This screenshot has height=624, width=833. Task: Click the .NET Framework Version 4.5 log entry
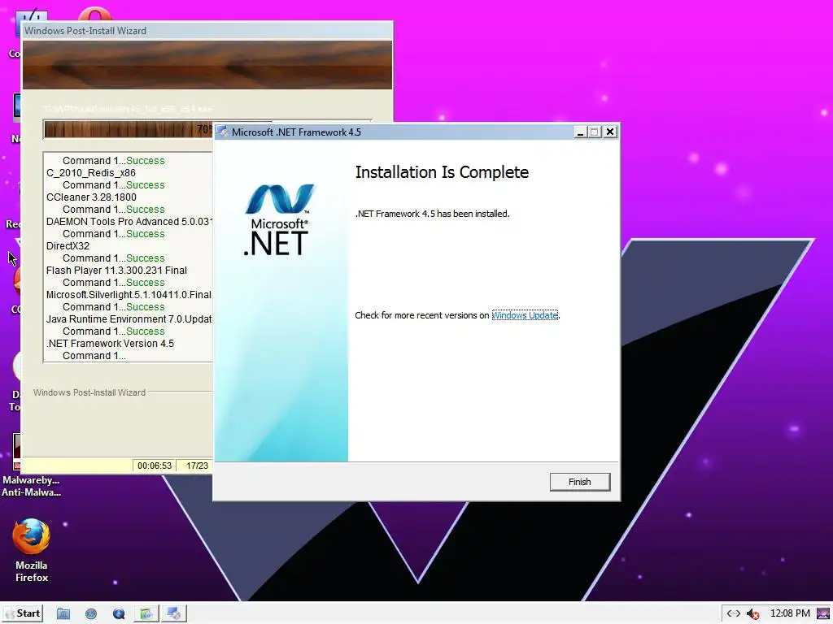[110, 344]
